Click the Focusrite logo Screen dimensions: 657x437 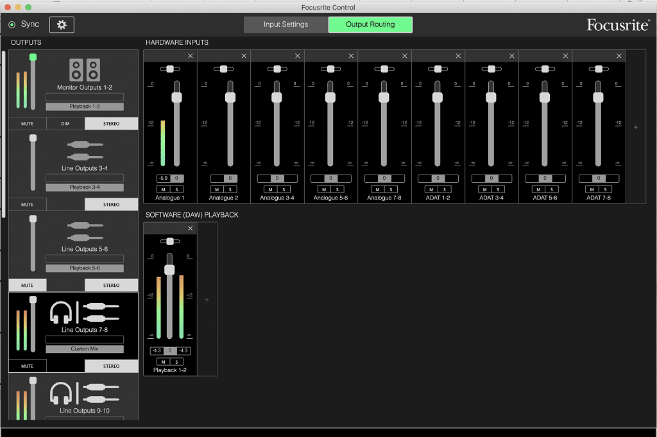pyautogui.click(x=618, y=25)
